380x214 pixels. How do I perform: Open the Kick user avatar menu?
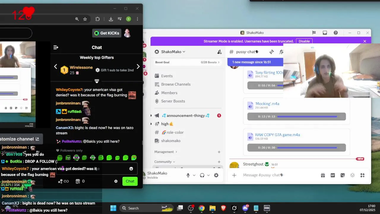click(127, 33)
